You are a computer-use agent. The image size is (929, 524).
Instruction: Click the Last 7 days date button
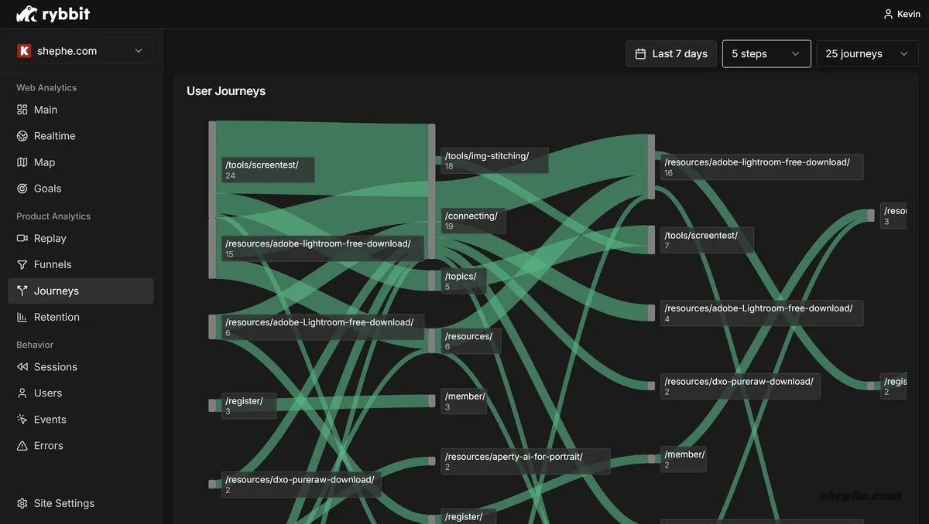point(670,54)
